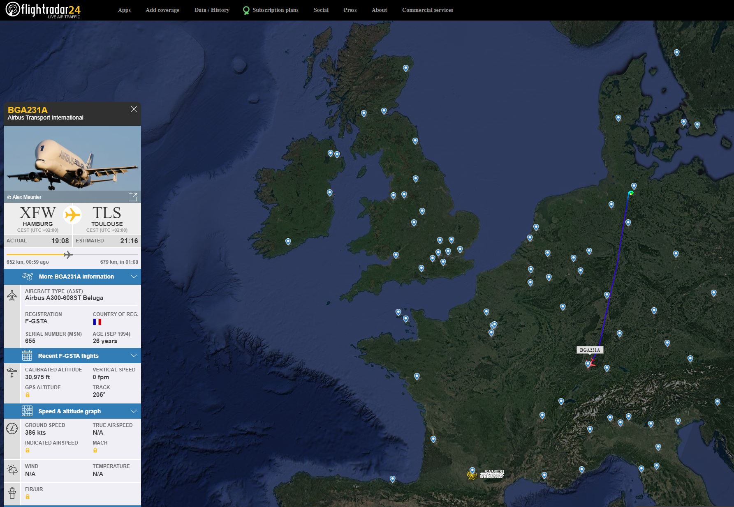Image resolution: width=734 pixels, height=507 pixels.
Task: Click the estimated arrival time 21:16
Action: [x=129, y=241]
